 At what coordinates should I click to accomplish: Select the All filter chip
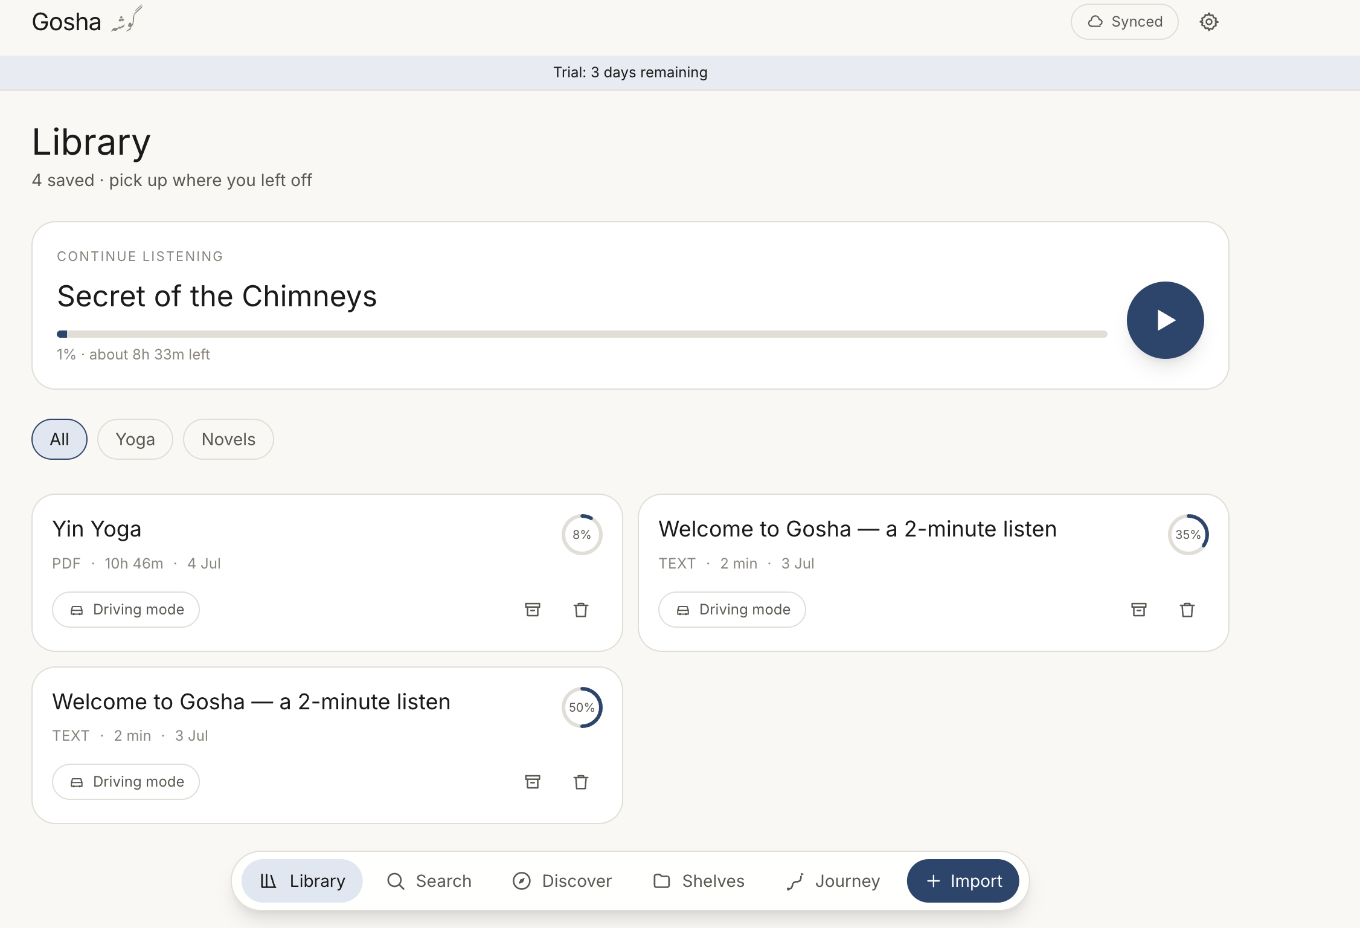click(x=59, y=439)
